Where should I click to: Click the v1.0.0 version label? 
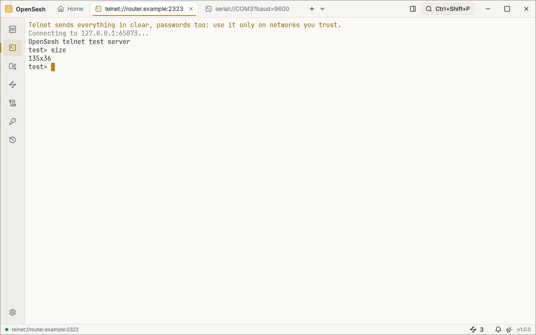(524, 330)
